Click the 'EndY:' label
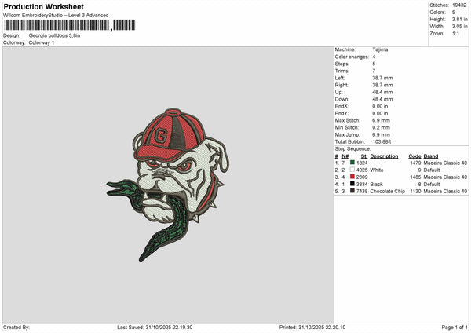This screenshot has height=333, width=471. click(x=341, y=113)
